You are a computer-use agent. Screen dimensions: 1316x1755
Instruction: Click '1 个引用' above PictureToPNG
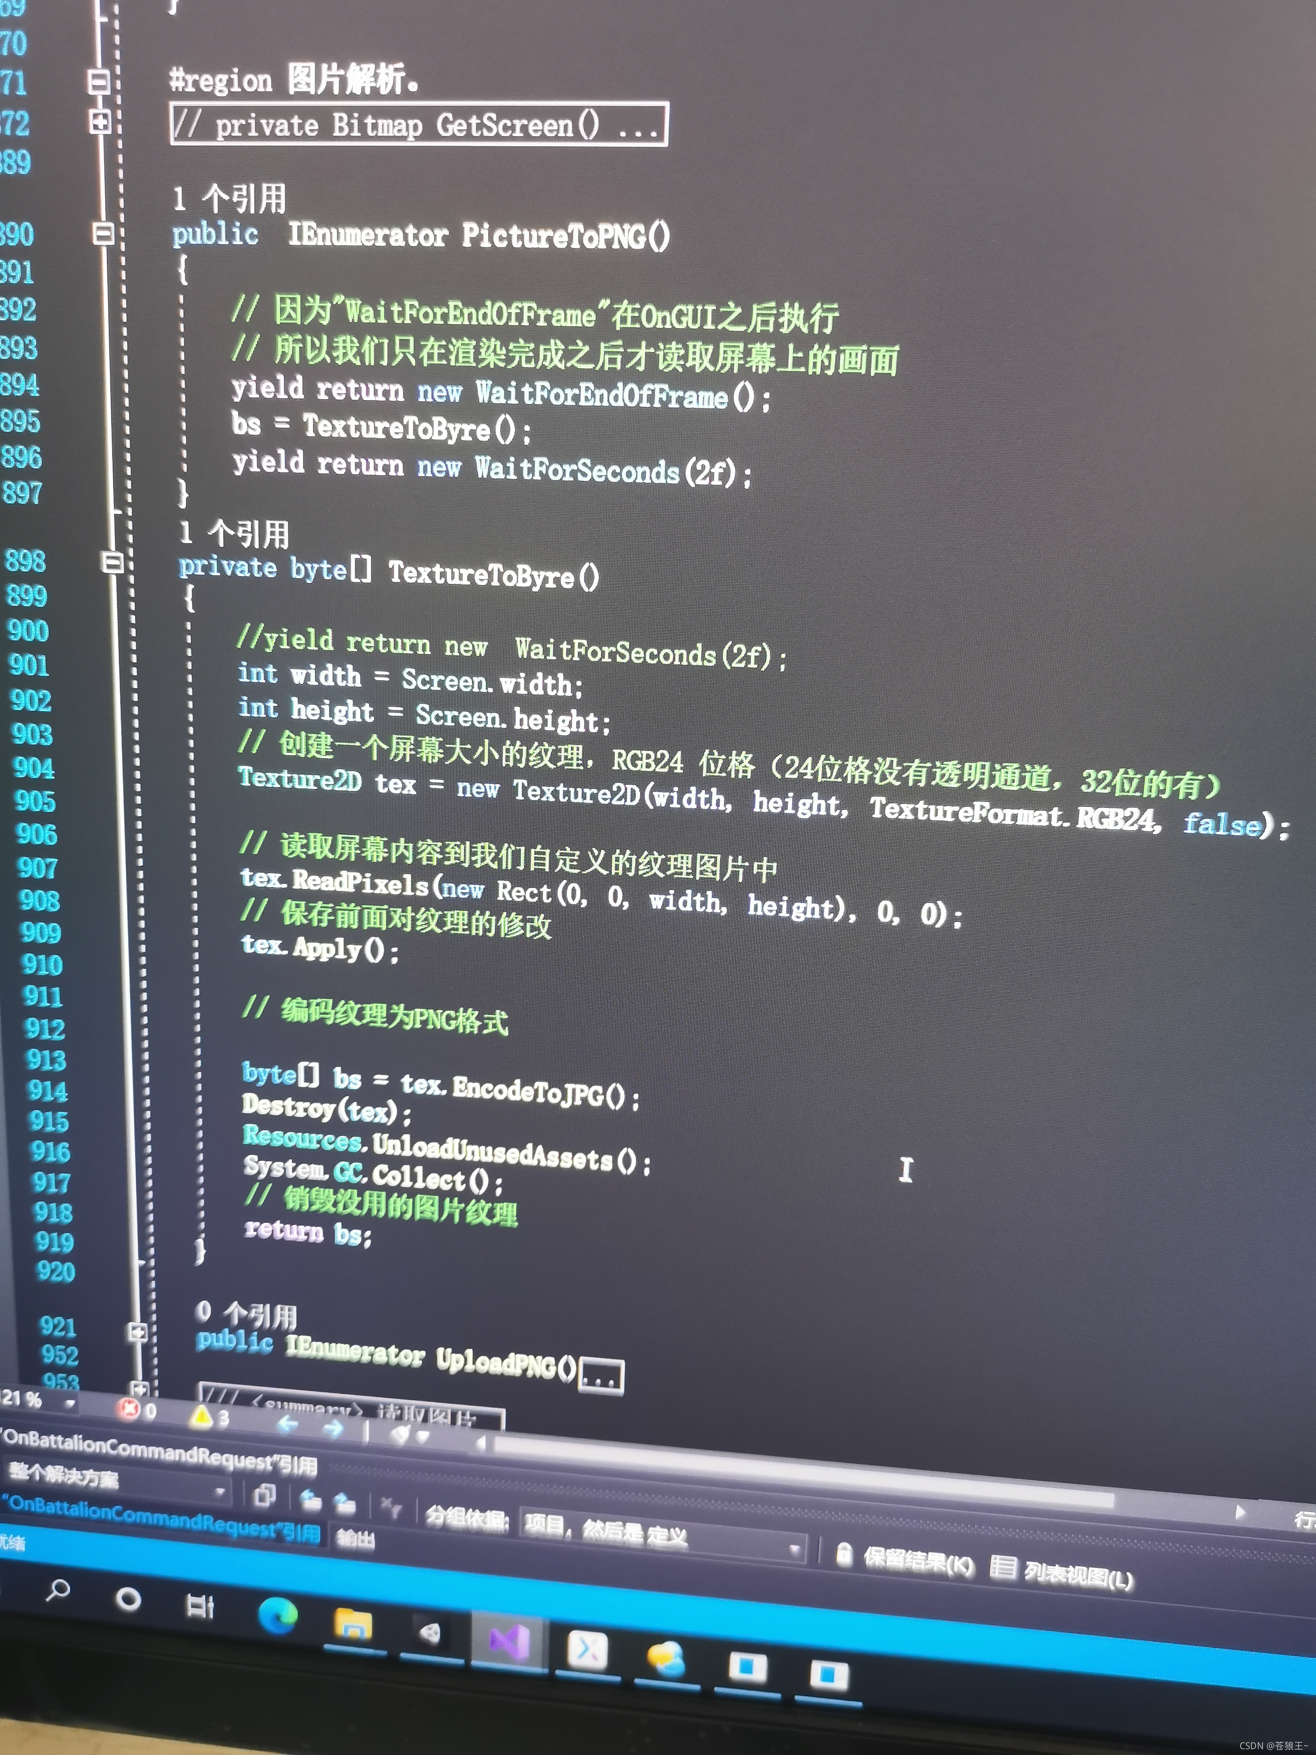point(230,198)
